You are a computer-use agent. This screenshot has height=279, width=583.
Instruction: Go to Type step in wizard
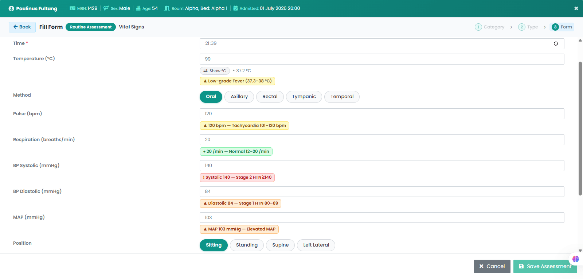tap(528, 27)
